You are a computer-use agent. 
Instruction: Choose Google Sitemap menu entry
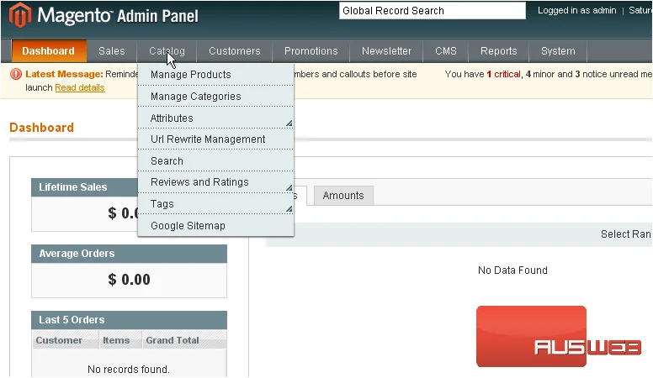pos(215,226)
